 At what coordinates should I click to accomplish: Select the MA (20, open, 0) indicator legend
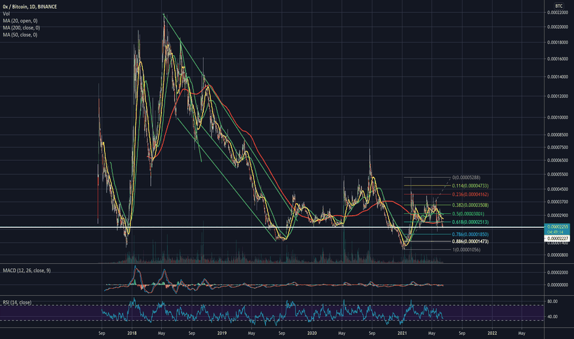tap(20, 21)
